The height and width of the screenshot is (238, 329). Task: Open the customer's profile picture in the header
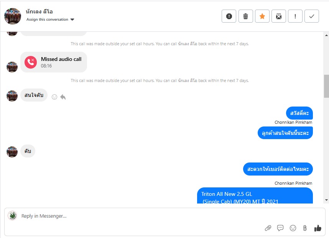coord(13,16)
